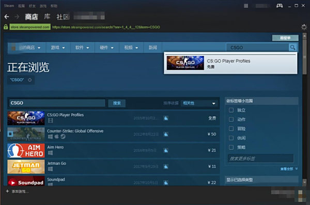
Task: Click the page loading spinner icon
Action: (x=304, y=27)
